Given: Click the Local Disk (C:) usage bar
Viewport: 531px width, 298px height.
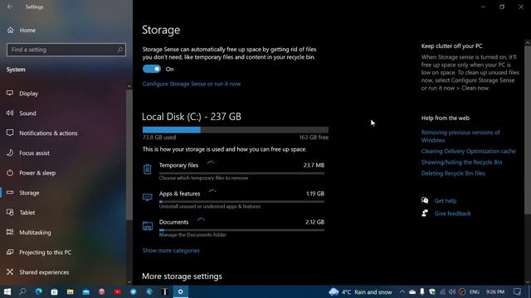Looking at the screenshot, I should [236, 130].
